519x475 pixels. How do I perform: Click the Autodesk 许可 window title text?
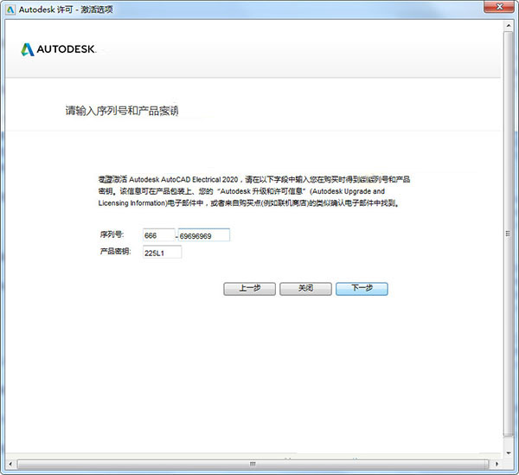[65, 10]
